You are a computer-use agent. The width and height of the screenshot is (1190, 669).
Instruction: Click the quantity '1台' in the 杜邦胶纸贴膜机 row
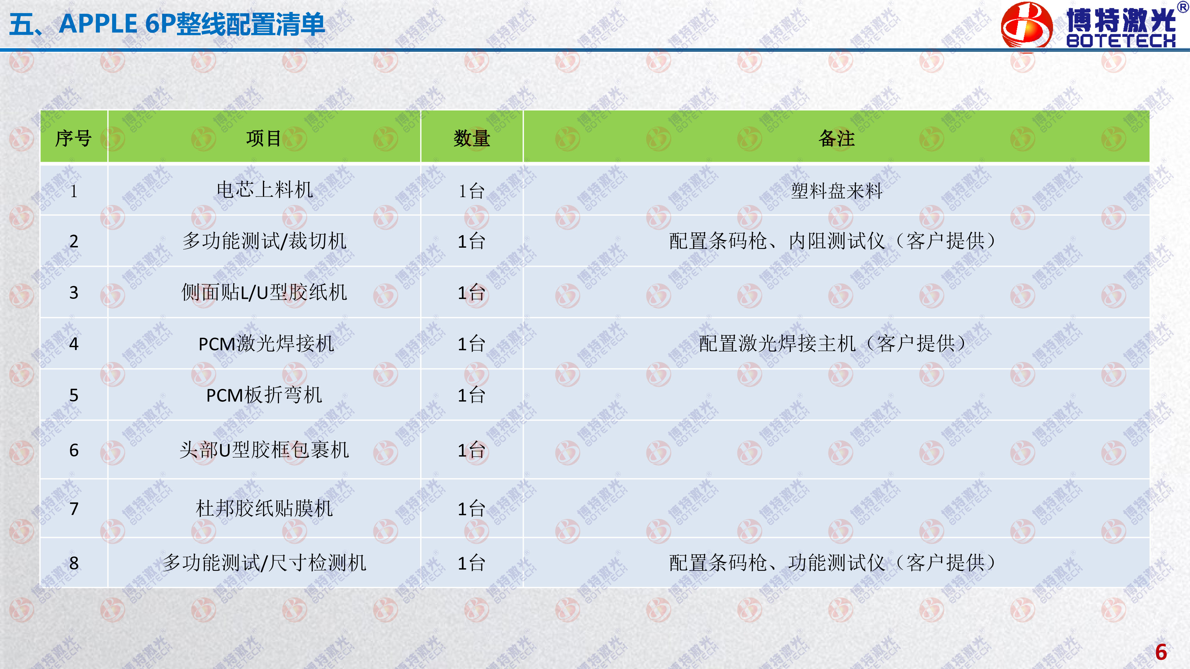pos(472,509)
